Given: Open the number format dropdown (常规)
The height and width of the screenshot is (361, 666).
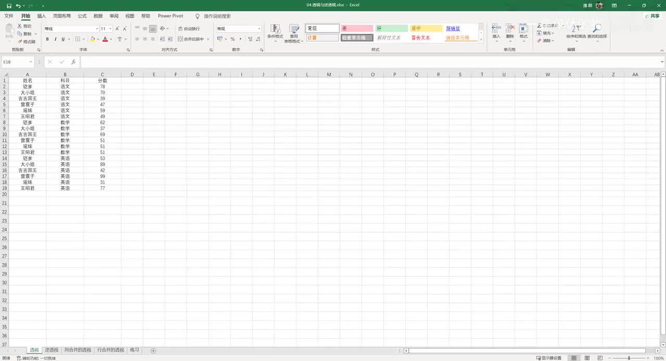Looking at the screenshot, I should point(259,29).
